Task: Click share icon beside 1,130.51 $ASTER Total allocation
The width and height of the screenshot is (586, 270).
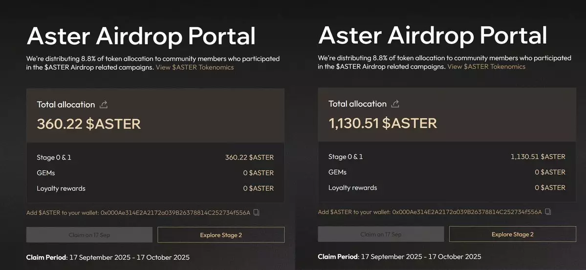Action: [x=395, y=104]
